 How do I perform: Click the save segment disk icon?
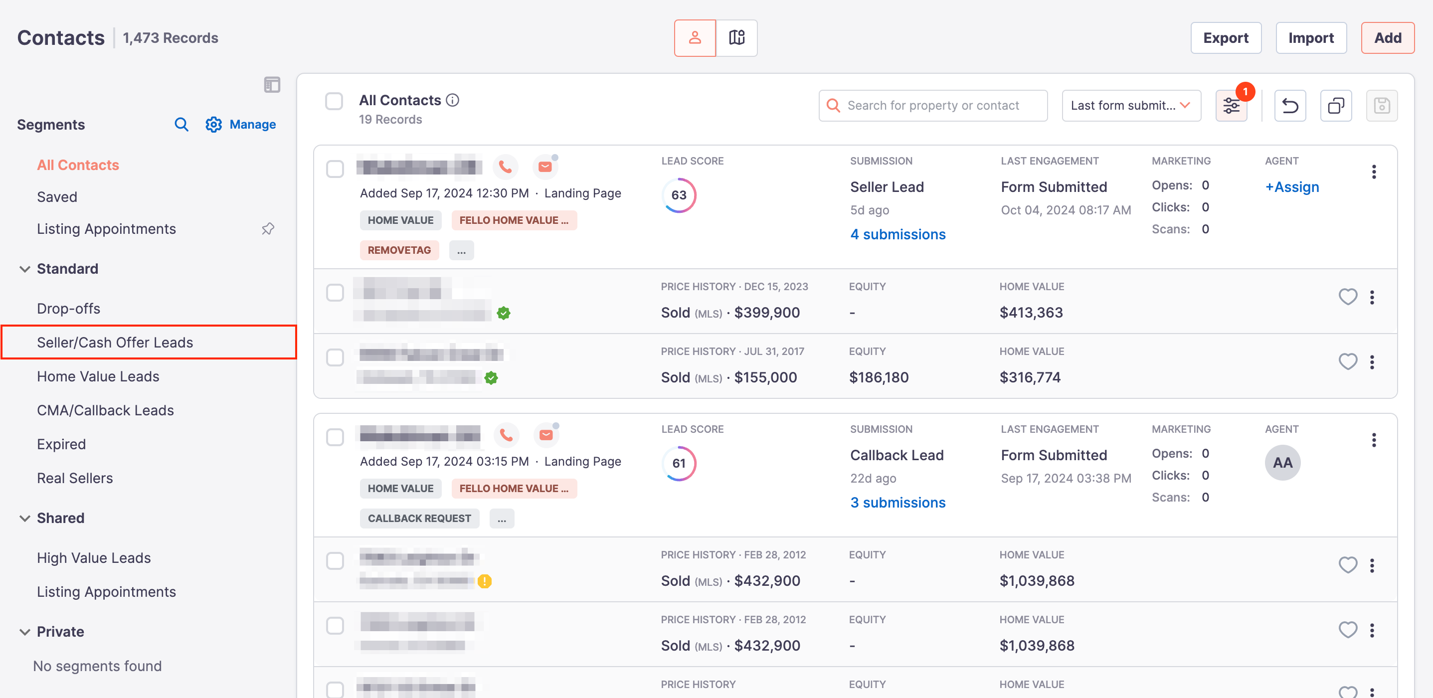[1382, 106]
